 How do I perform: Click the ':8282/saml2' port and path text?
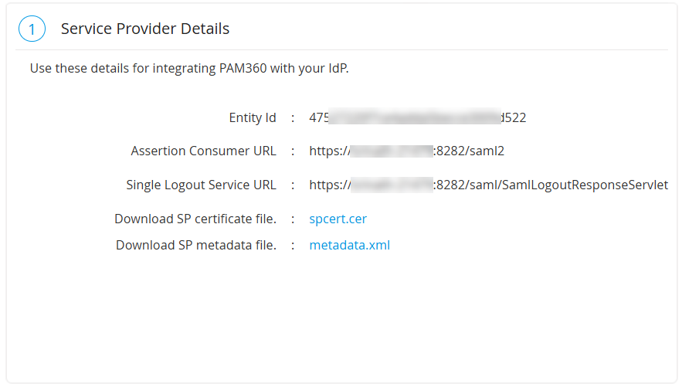click(469, 151)
